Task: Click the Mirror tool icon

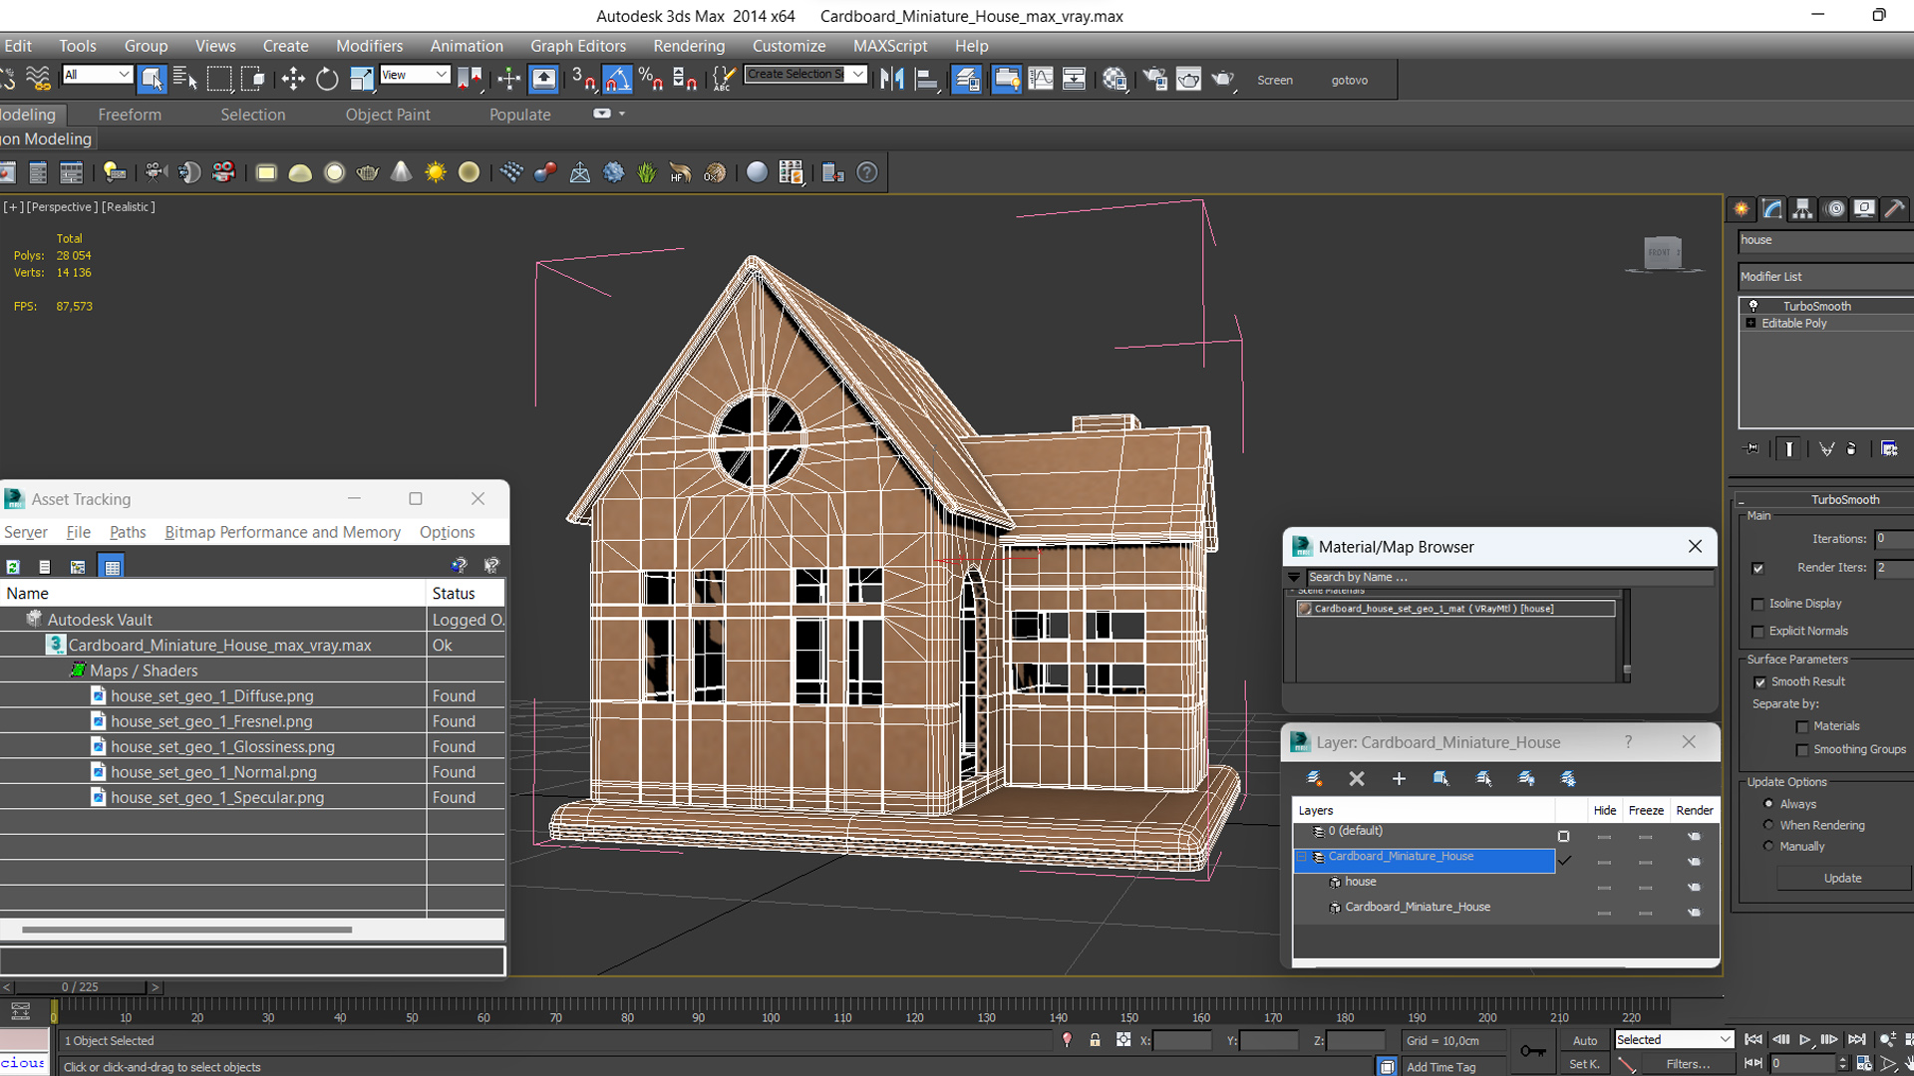Action: point(892,79)
